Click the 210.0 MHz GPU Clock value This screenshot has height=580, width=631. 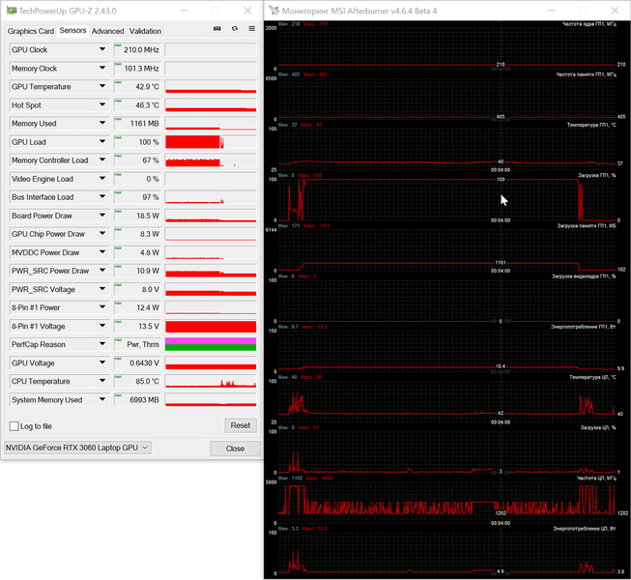pyautogui.click(x=137, y=49)
